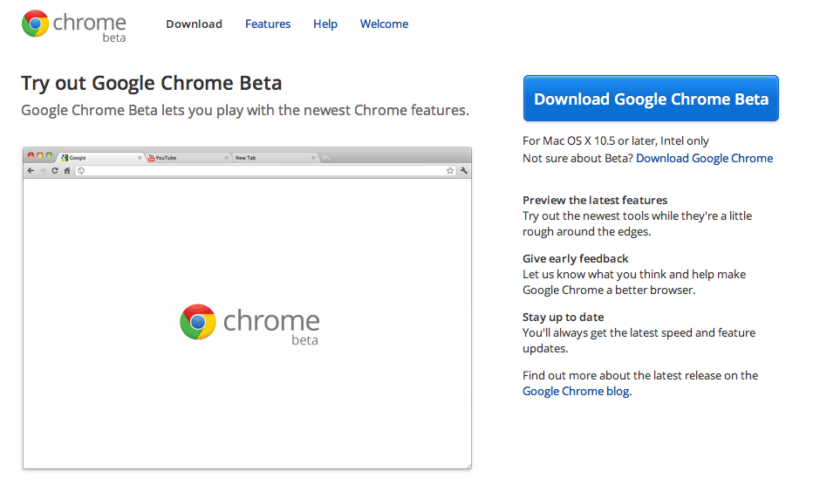Click the resize grip of mockup window
The width and height of the screenshot is (820, 492).
[x=468, y=466]
